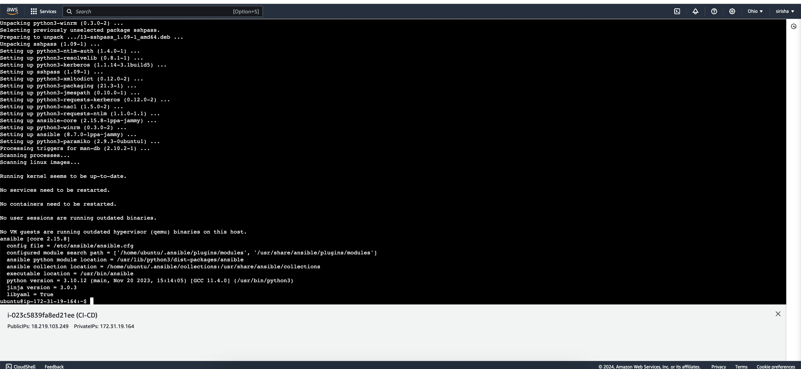
Task: Open CloudShell from the footer
Action: click(x=21, y=366)
